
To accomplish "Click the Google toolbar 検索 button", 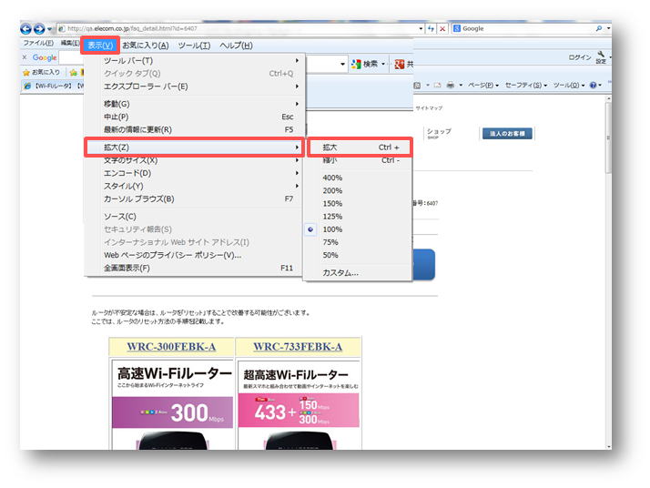I will [365, 64].
